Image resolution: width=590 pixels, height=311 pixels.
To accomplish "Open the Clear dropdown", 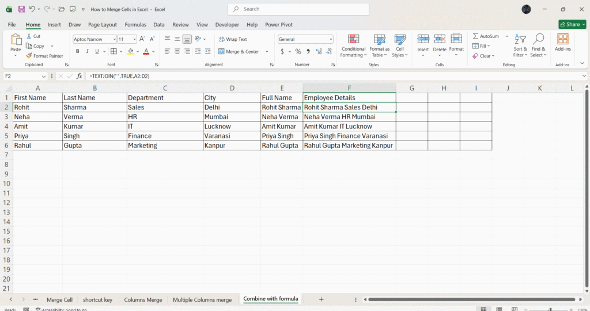I will pos(483,56).
